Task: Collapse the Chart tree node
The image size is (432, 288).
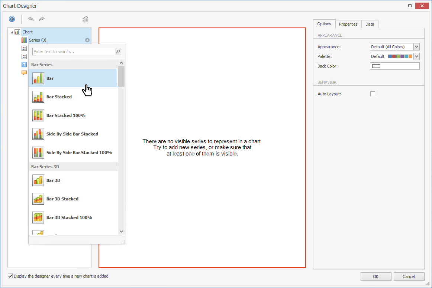Action: point(12,32)
